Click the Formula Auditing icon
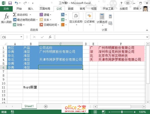This screenshot has height=114, width=150. [x=89, y=16]
